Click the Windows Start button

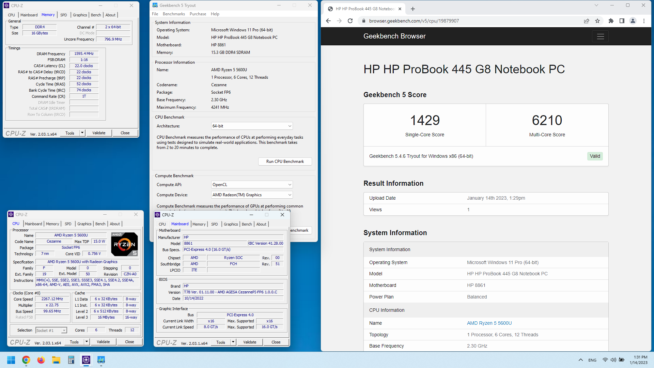pyautogui.click(x=11, y=360)
